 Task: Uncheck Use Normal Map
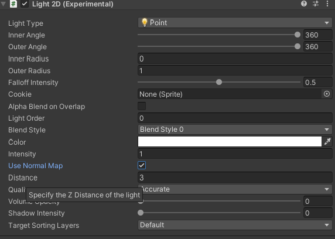pyautogui.click(x=142, y=165)
